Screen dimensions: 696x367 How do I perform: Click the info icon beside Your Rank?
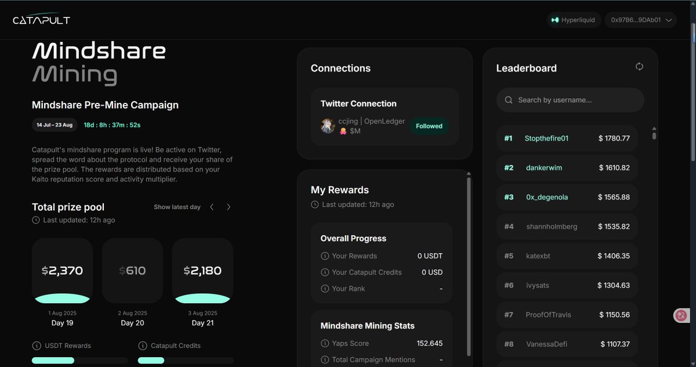point(325,289)
